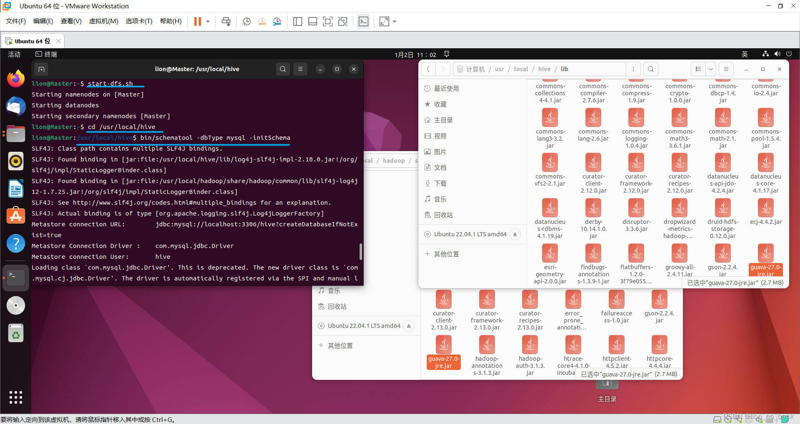The image size is (800, 424).
Task: Click the terminal search icon
Action: pyautogui.click(x=283, y=69)
